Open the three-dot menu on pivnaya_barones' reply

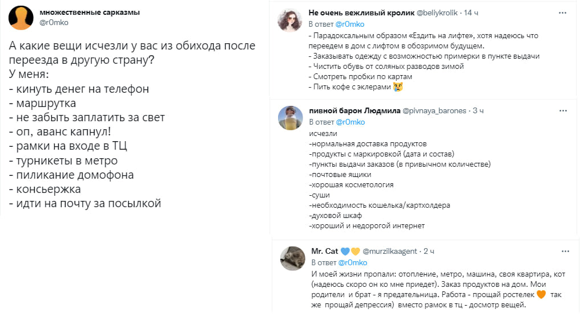[x=563, y=110]
